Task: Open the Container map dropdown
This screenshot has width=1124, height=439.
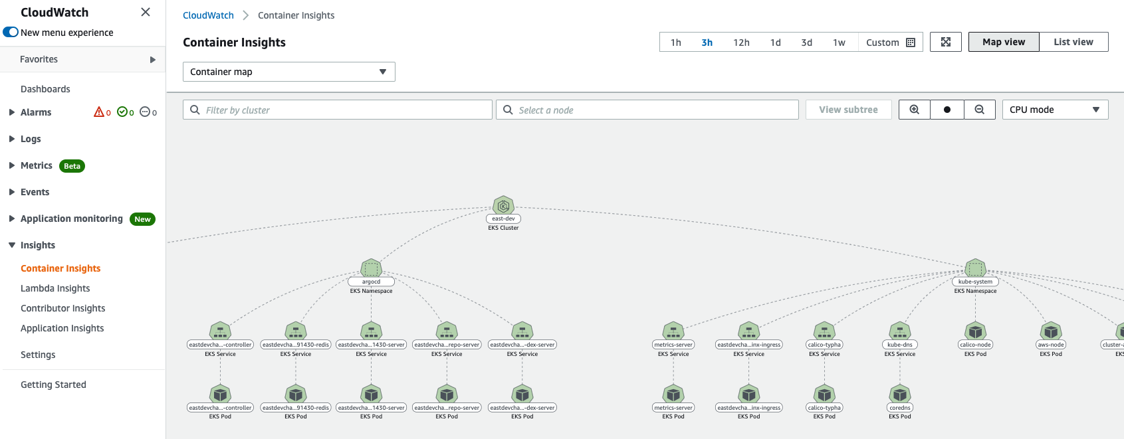Action: click(x=289, y=72)
